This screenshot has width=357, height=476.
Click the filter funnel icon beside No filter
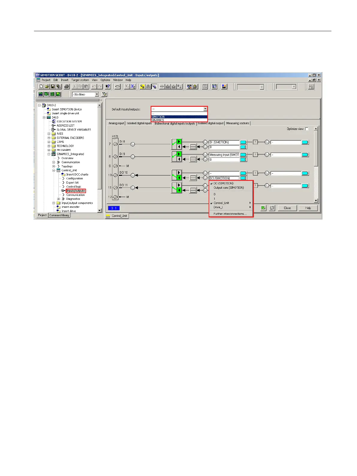[x=104, y=94]
